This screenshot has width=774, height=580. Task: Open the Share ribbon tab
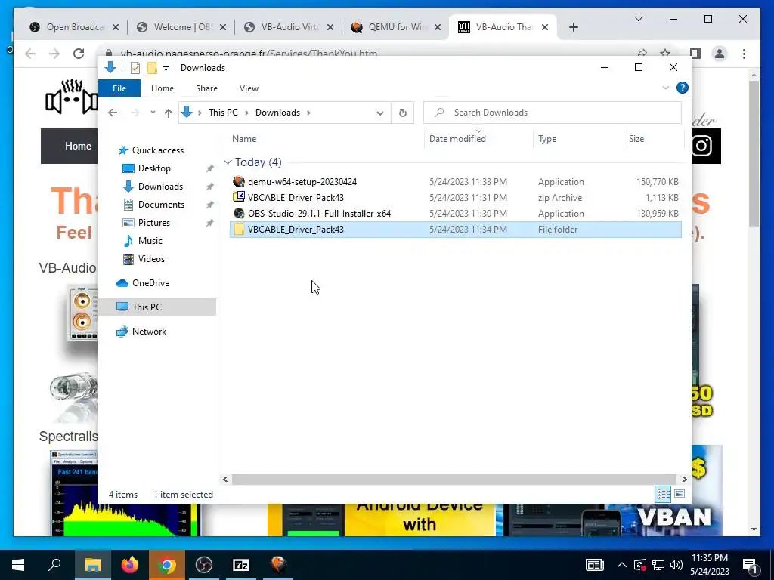click(206, 88)
